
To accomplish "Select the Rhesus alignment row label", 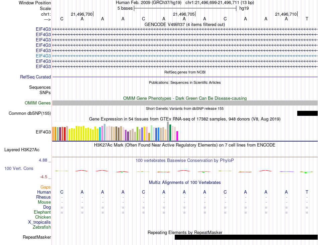I will pos(44,197).
